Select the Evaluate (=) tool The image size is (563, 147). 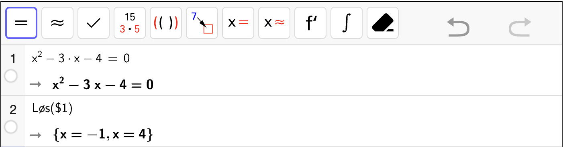click(21, 23)
